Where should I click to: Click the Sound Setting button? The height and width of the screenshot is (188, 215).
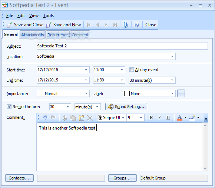[126, 107]
